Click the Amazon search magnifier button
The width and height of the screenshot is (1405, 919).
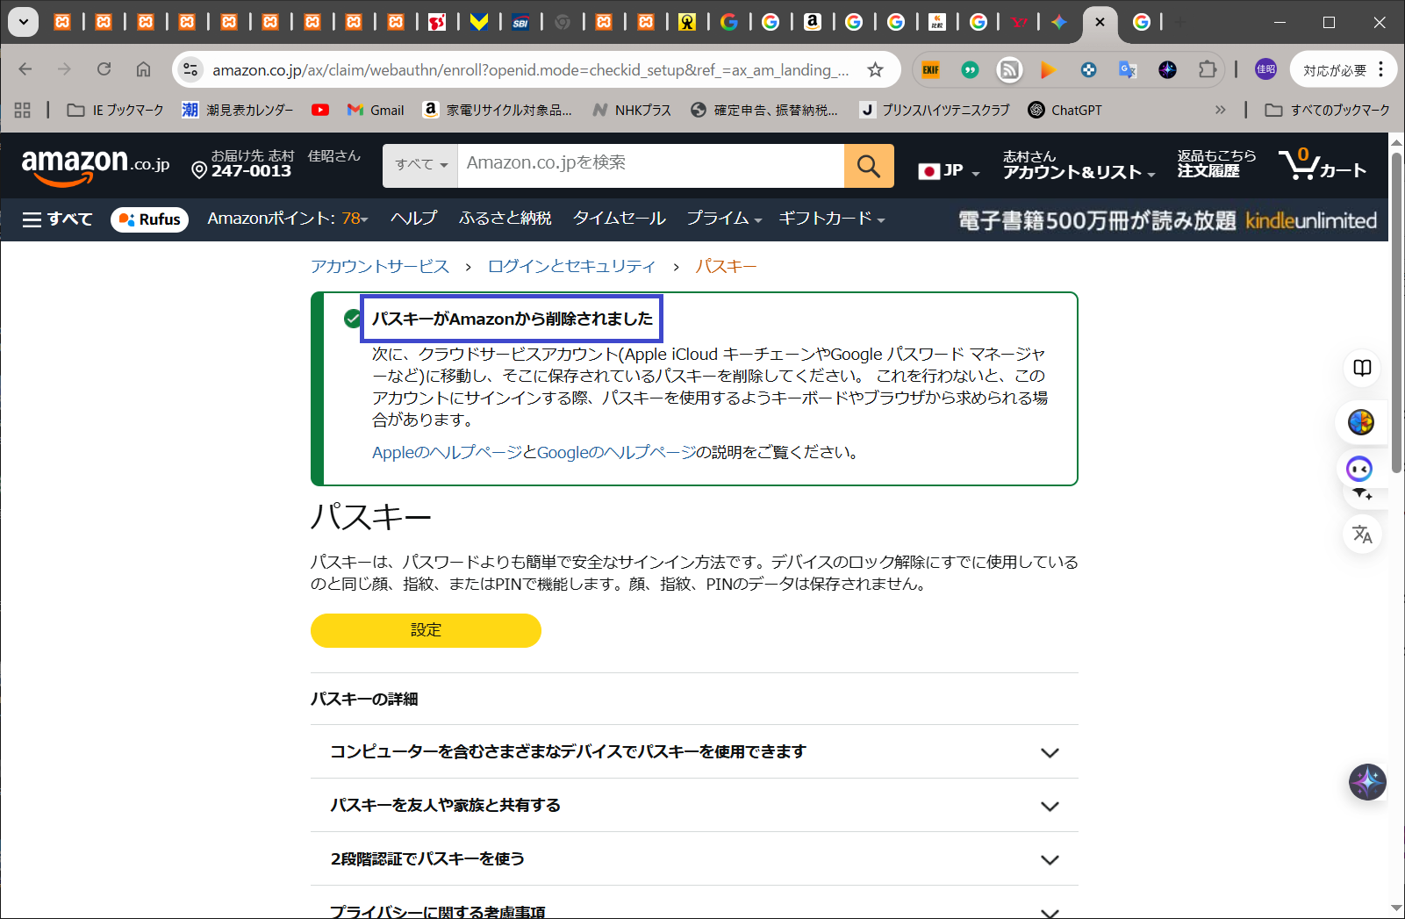click(x=868, y=166)
